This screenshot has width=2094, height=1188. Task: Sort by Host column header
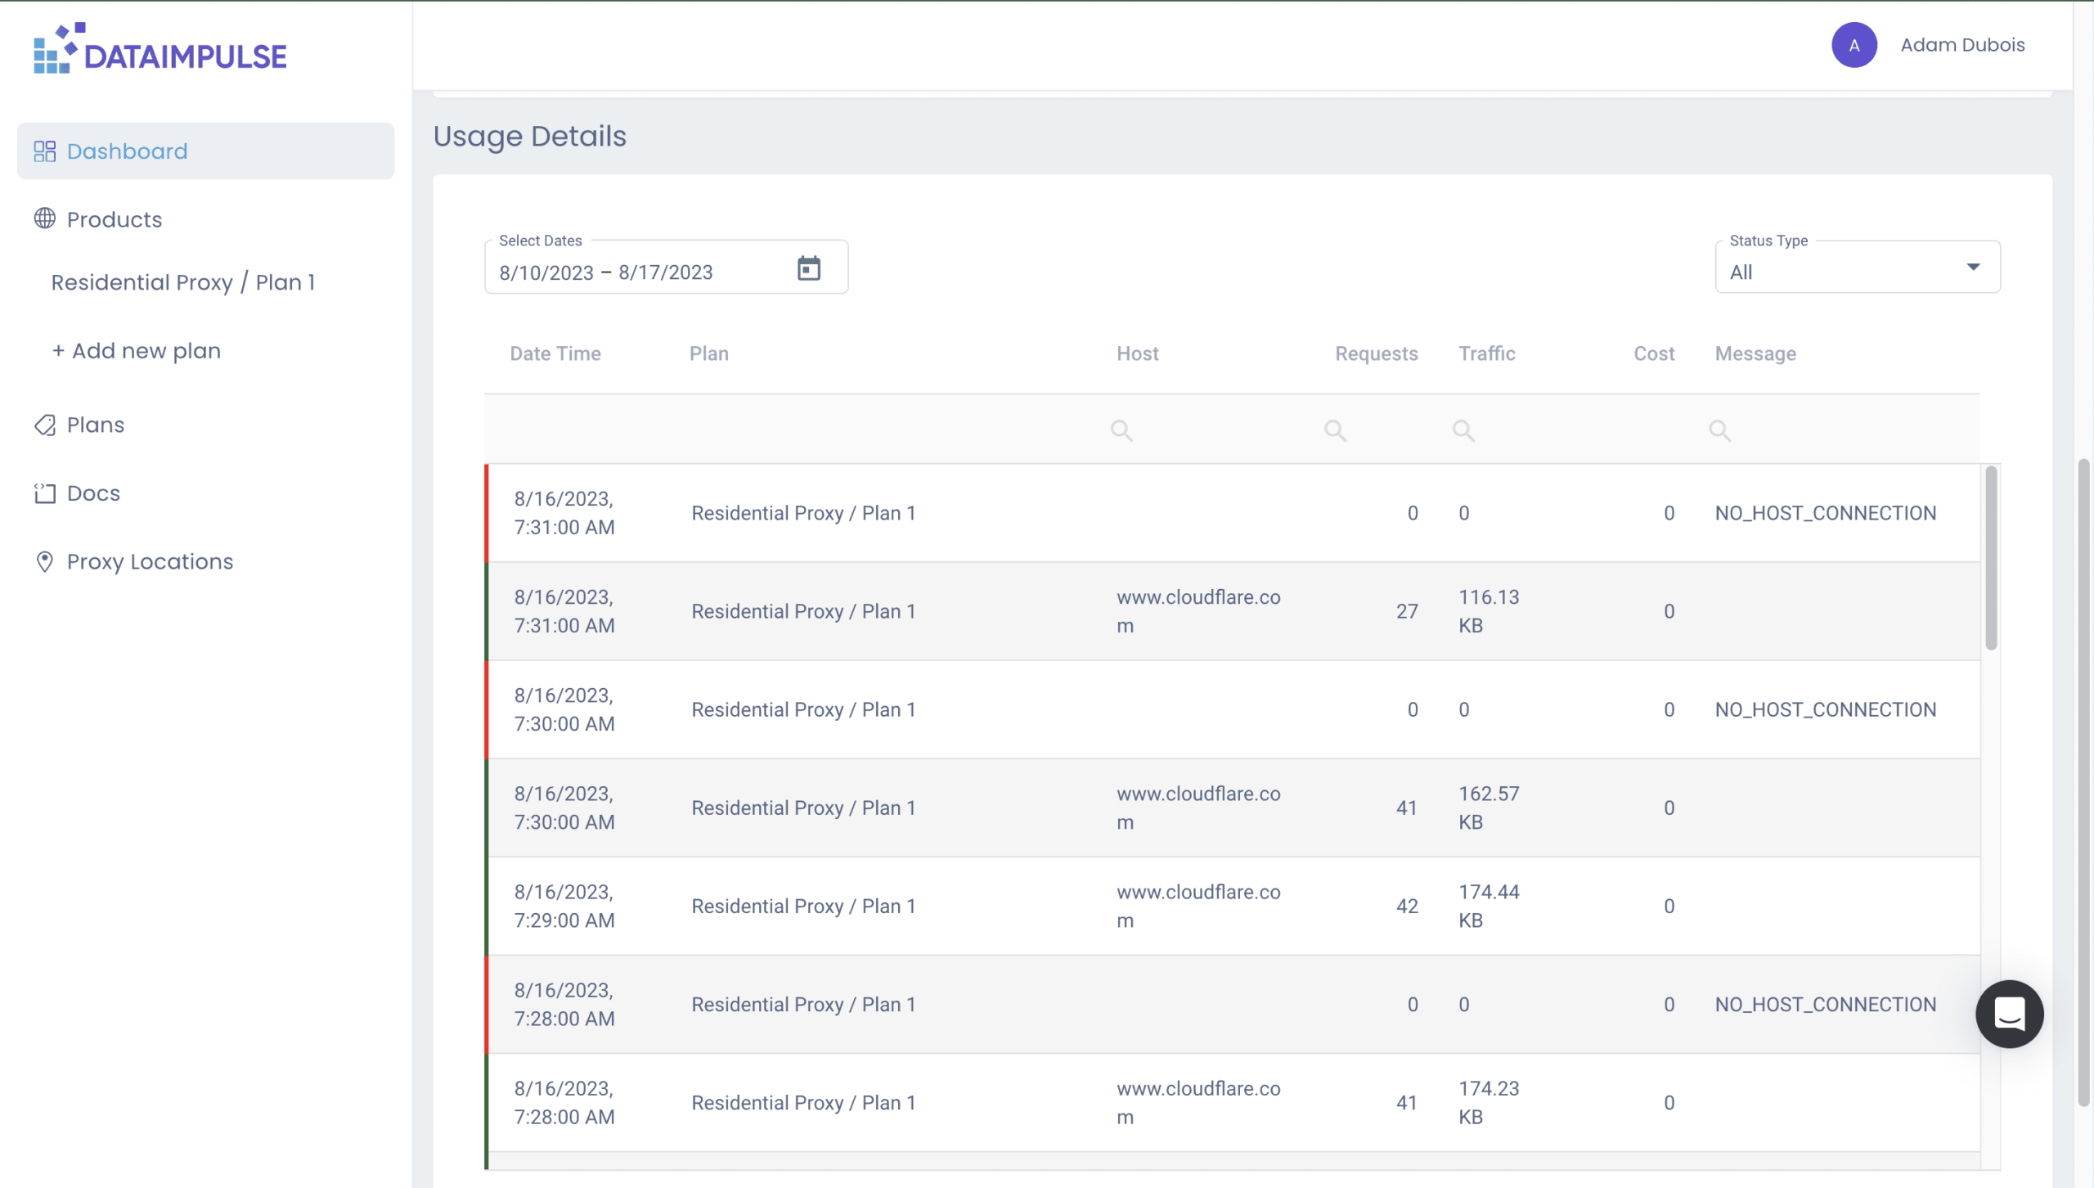pos(1138,353)
